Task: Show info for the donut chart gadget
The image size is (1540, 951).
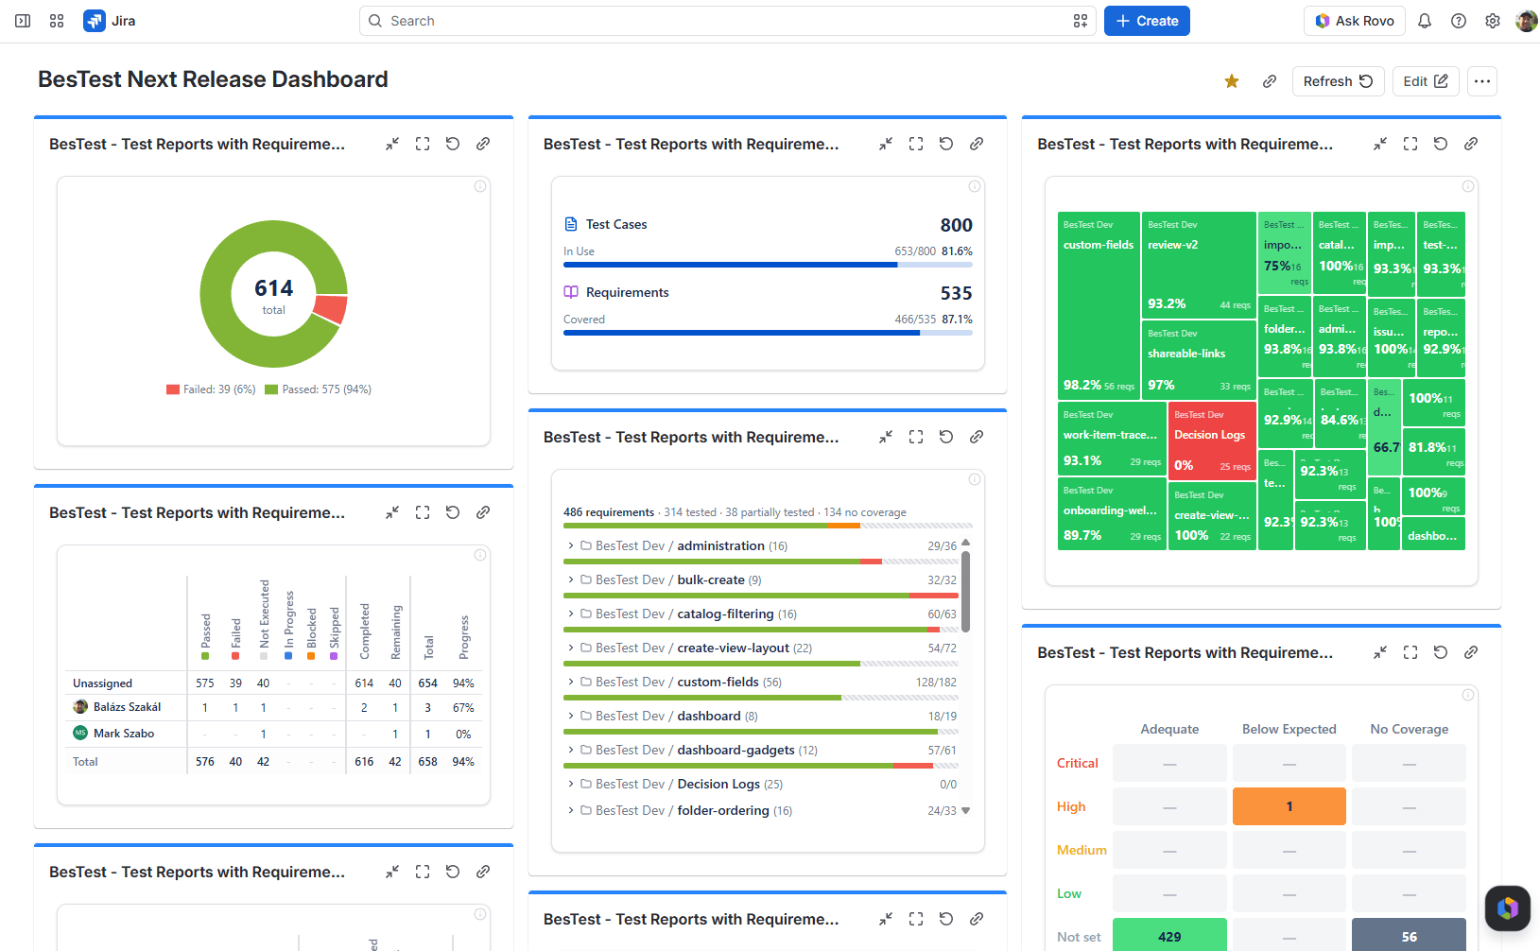Action: 480,186
